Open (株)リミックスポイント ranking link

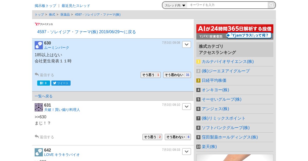click(224, 118)
